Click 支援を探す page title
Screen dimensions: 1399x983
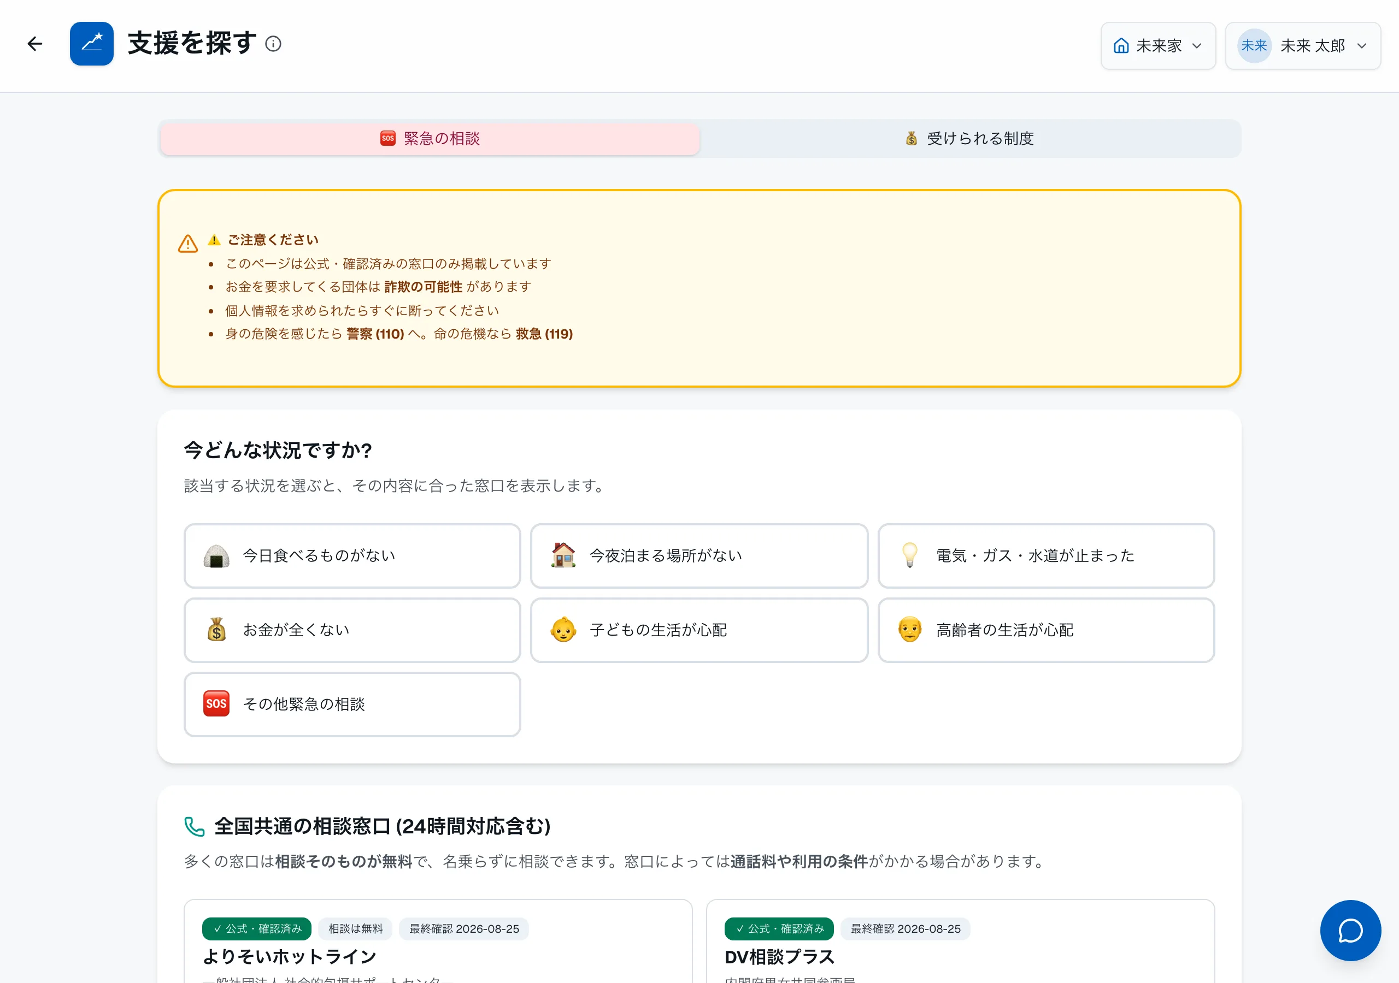point(192,44)
